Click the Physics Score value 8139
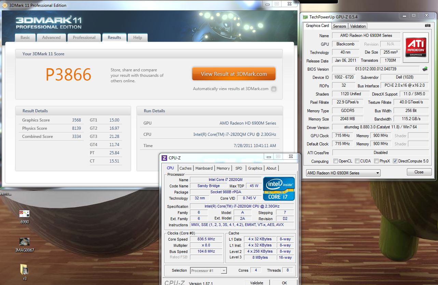The image size is (438, 285). point(77,128)
